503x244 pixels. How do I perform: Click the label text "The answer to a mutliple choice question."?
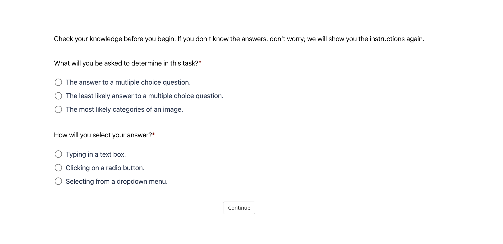128,82
